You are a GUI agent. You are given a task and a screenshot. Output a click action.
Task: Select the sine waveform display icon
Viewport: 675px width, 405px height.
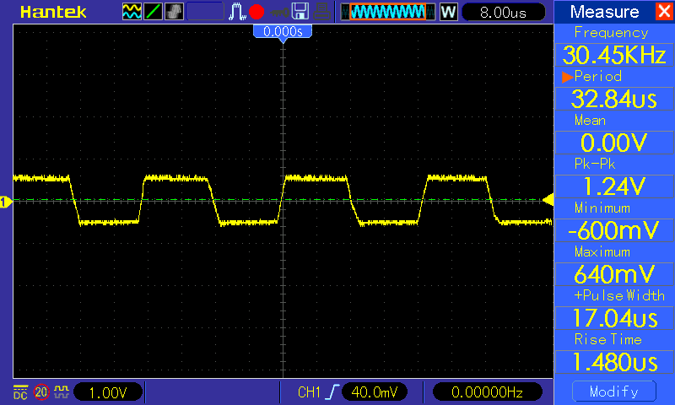(x=132, y=12)
